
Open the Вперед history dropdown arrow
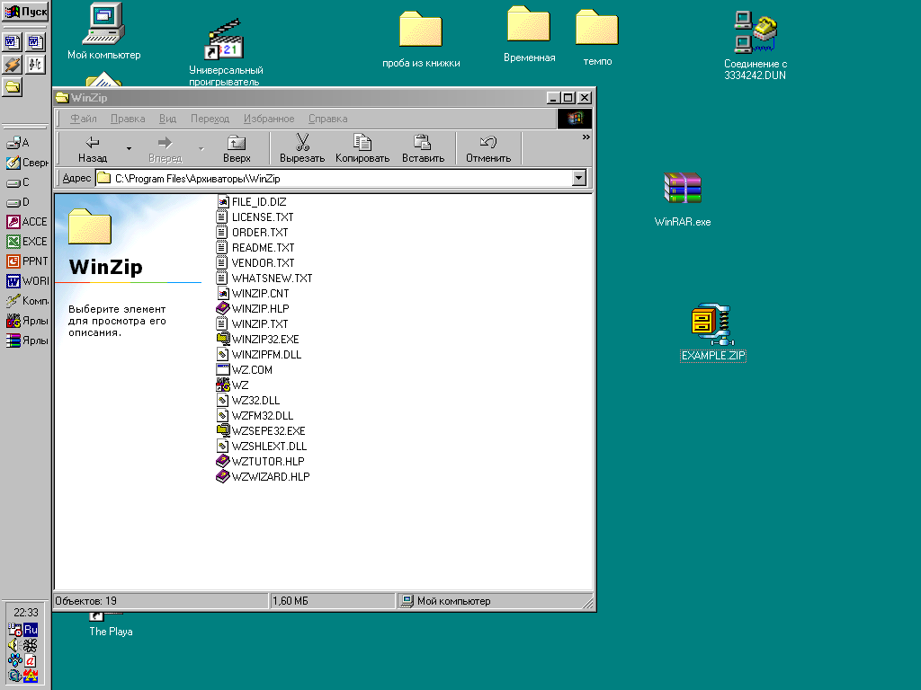[x=201, y=149]
